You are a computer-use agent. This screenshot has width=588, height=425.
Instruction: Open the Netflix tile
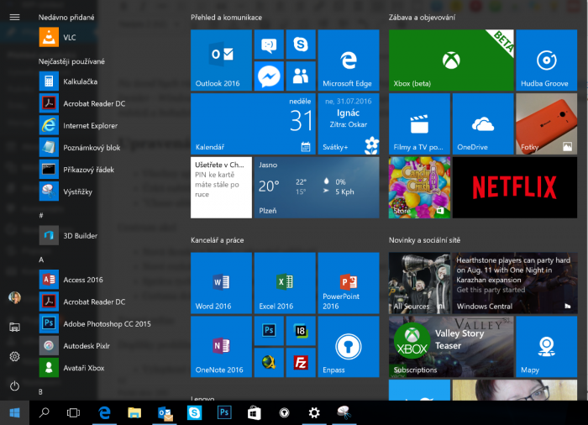coord(513,186)
